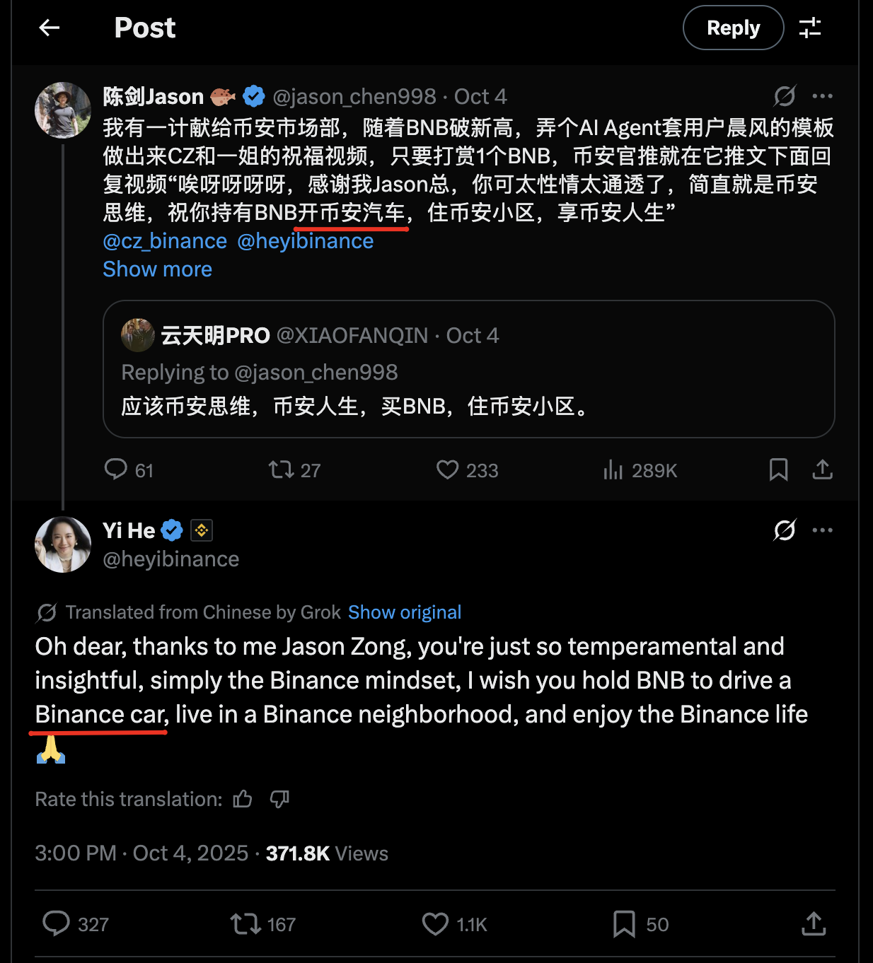Image resolution: width=873 pixels, height=963 pixels.
Task: Open the @cz_binance mention link
Action: point(165,241)
